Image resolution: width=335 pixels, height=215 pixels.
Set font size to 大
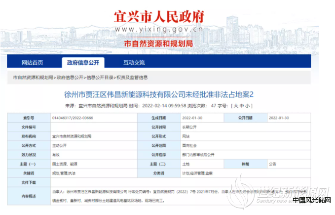[236, 106]
